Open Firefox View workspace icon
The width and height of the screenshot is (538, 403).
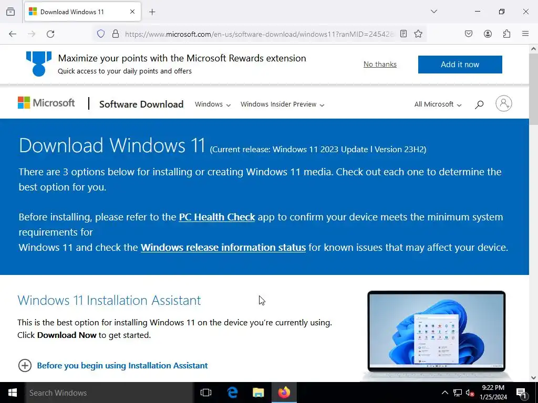pyautogui.click(x=11, y=12)
